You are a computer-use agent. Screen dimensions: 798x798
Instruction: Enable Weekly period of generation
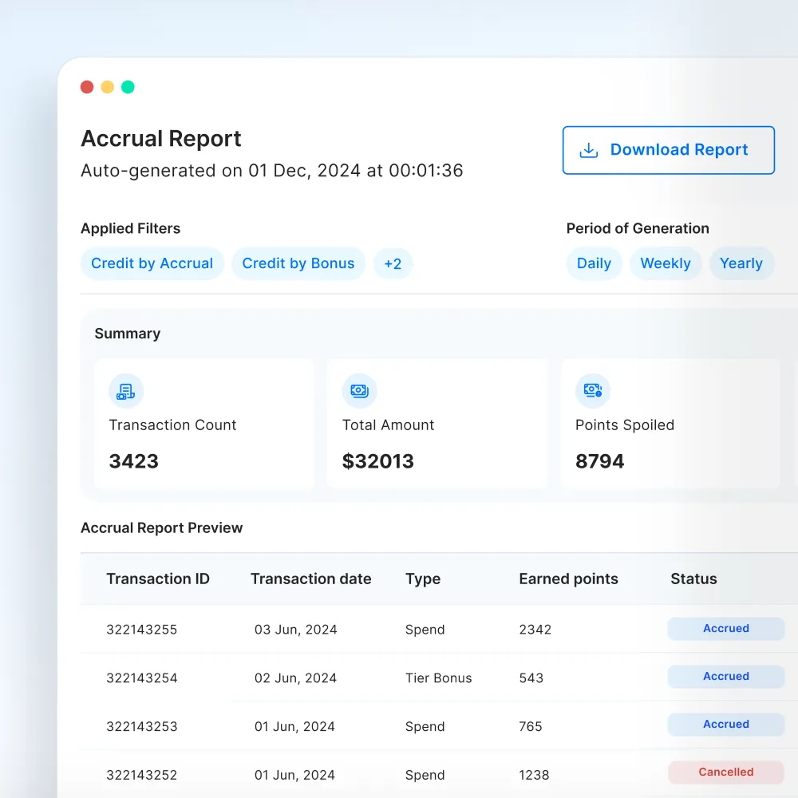click(x=666, y=263)
